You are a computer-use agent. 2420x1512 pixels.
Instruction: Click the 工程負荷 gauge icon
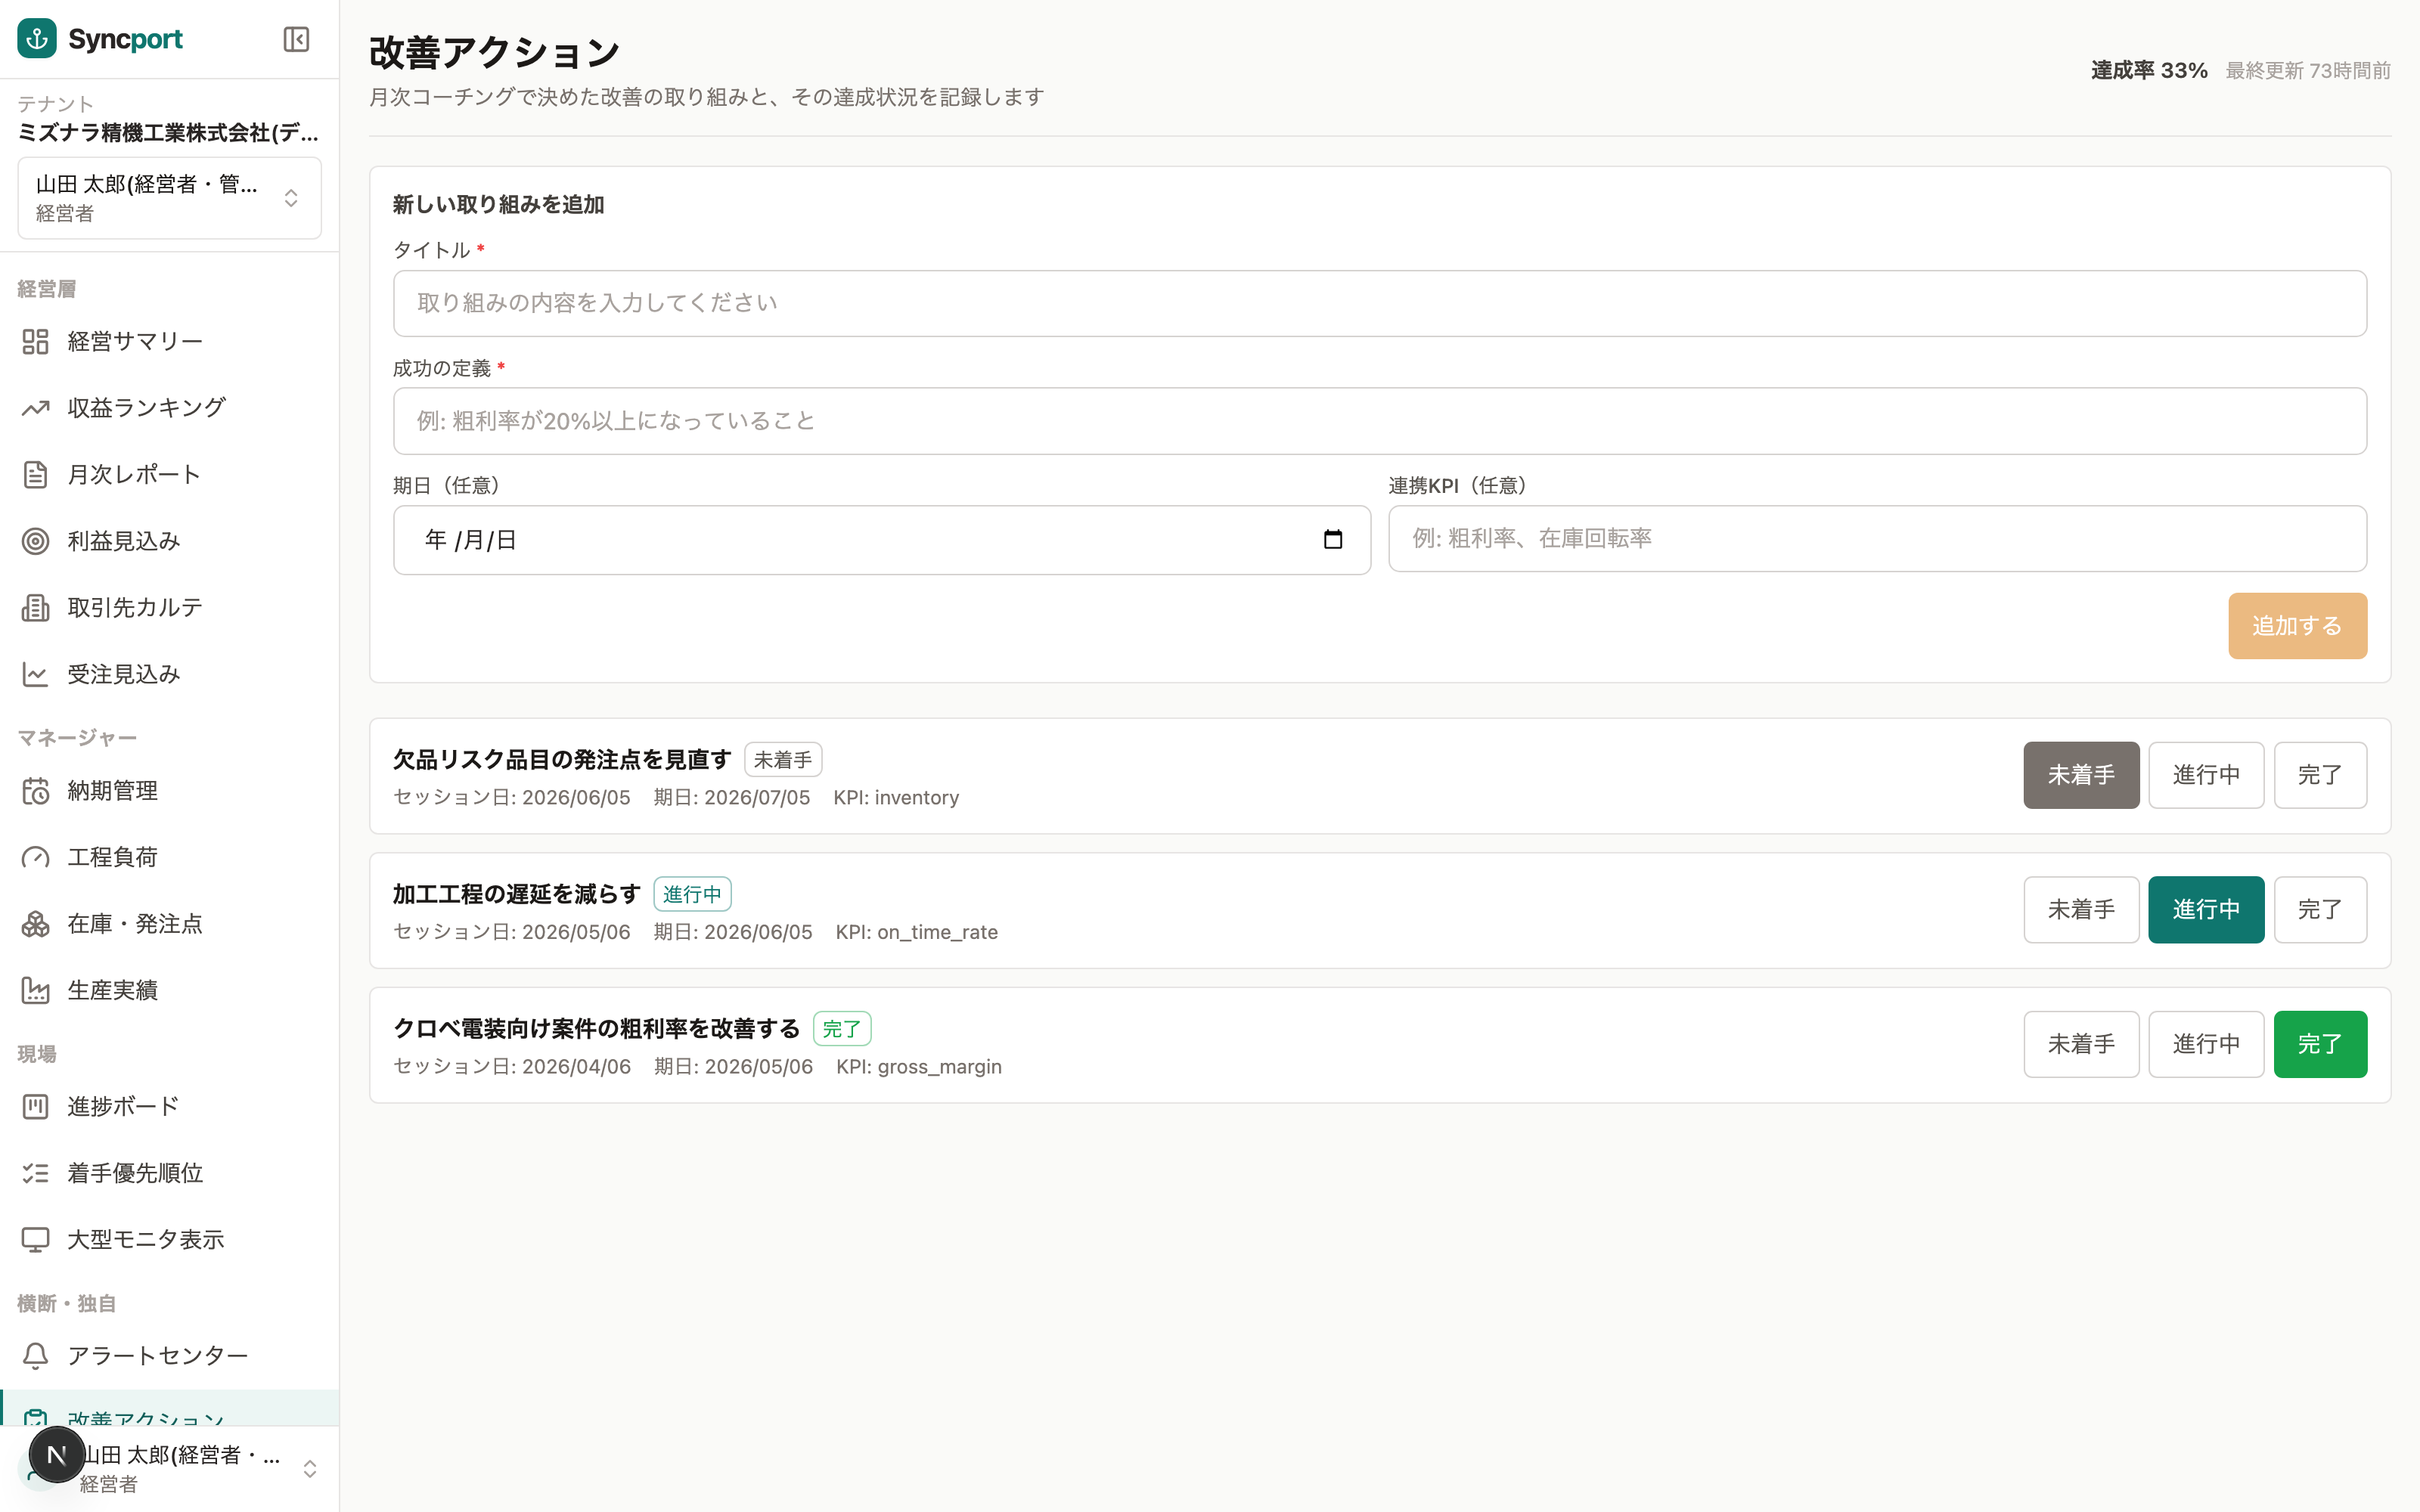click(x=35, y=857)
